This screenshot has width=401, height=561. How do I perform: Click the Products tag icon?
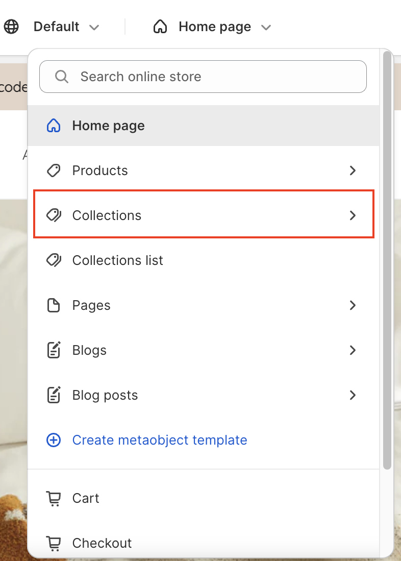[54, 170]
